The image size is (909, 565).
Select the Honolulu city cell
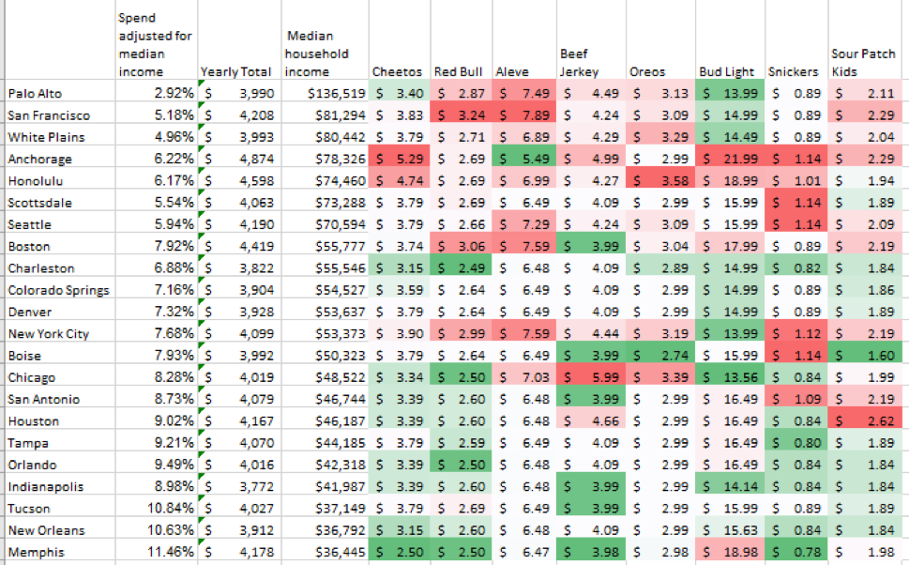tap(60, 180)
